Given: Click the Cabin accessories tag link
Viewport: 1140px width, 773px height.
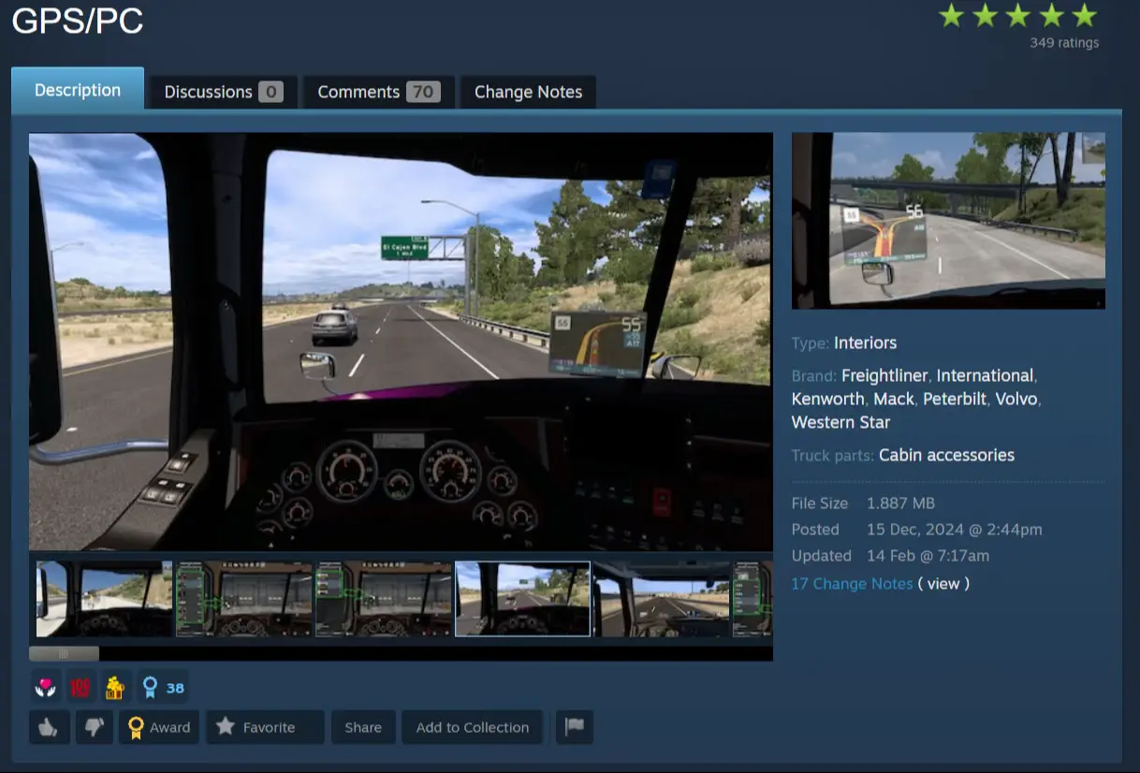Looking at the screenshot, I should pyautogui.click(x=946, y=455).
